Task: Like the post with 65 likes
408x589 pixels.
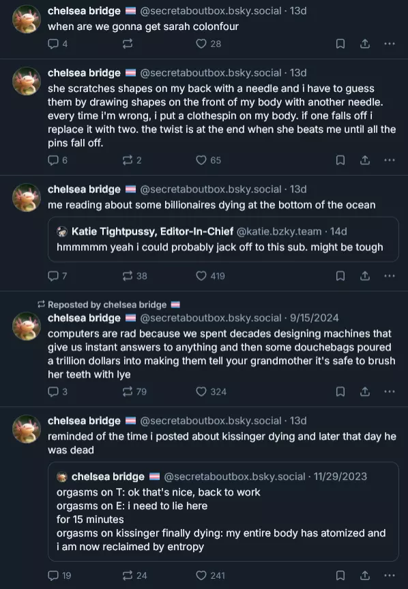Action: (208, 160)
